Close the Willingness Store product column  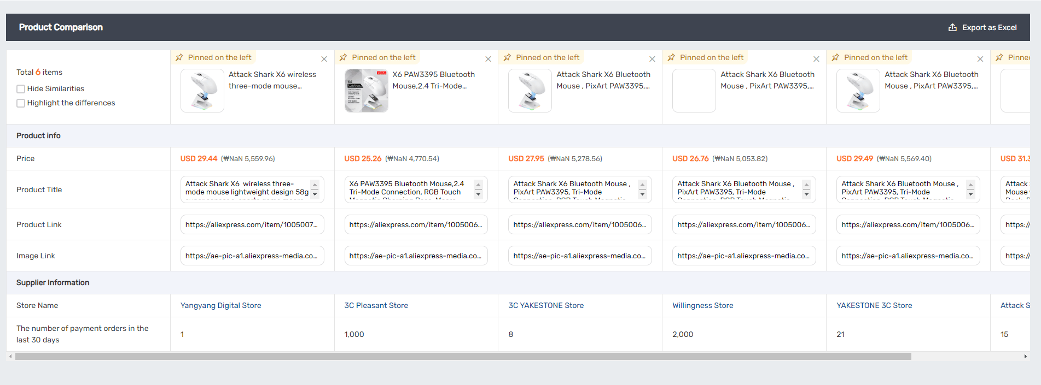click(816, 59)
